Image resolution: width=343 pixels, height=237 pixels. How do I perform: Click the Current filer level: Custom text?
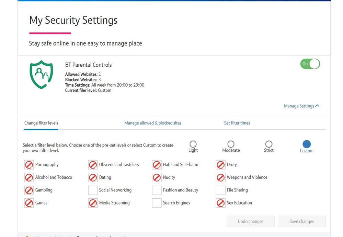88,90
